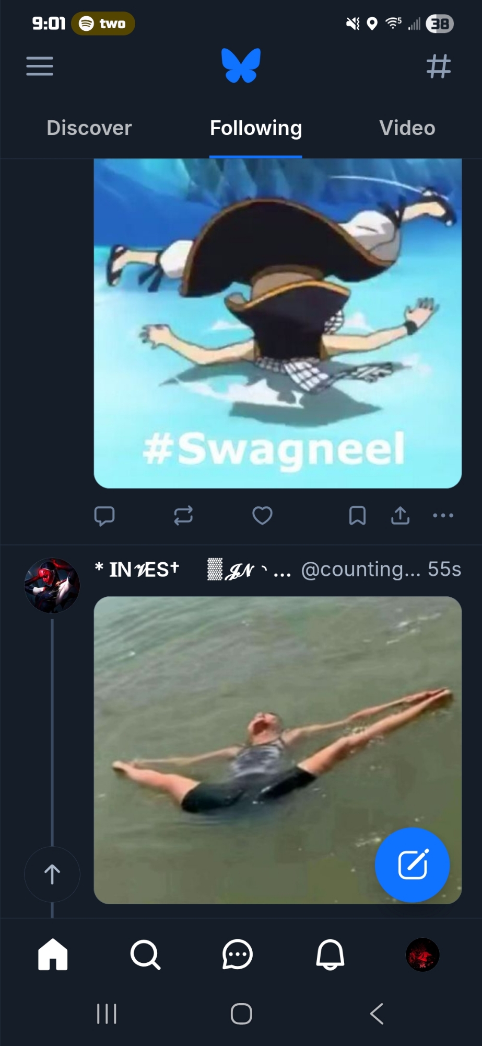Switch to the Video tab

click(407, 128)
